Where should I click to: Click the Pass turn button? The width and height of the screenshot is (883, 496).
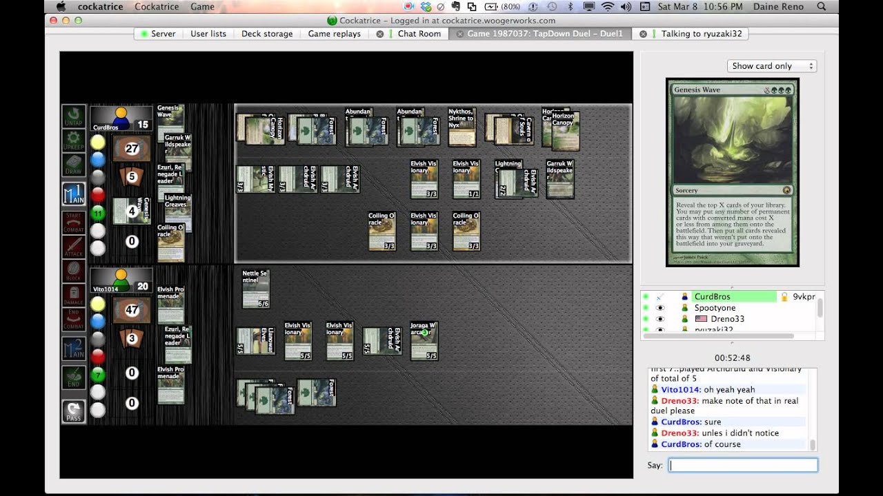pos(74,411)
